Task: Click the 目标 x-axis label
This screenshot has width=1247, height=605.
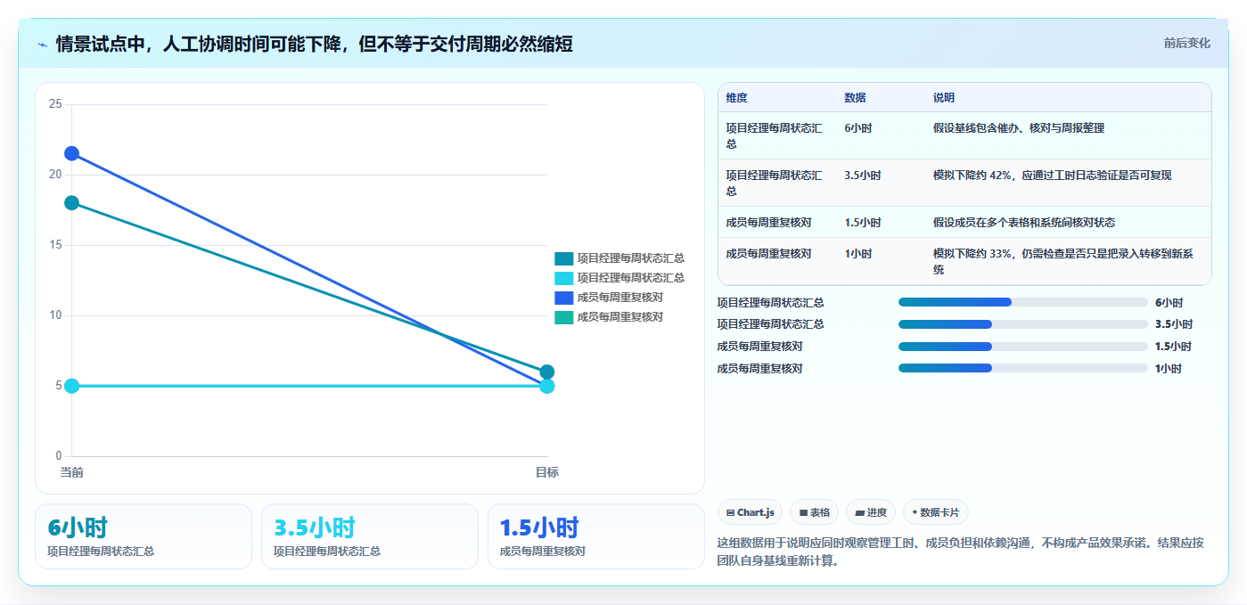Action: 547,472
